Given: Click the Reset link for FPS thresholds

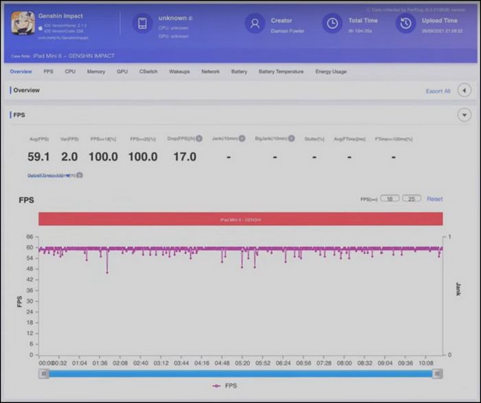Looking at the screenshot, I should tap(435, 199).
